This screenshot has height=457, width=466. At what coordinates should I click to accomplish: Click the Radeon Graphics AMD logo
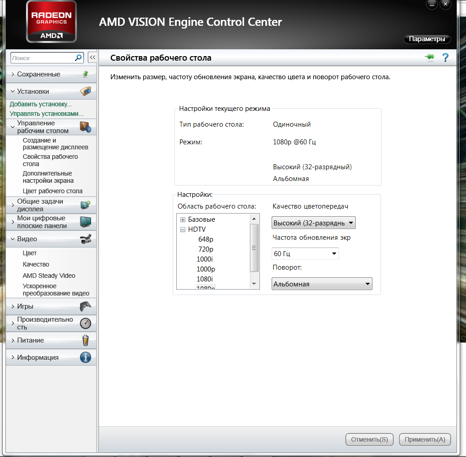pyautogui.click(x=52, y=21)
